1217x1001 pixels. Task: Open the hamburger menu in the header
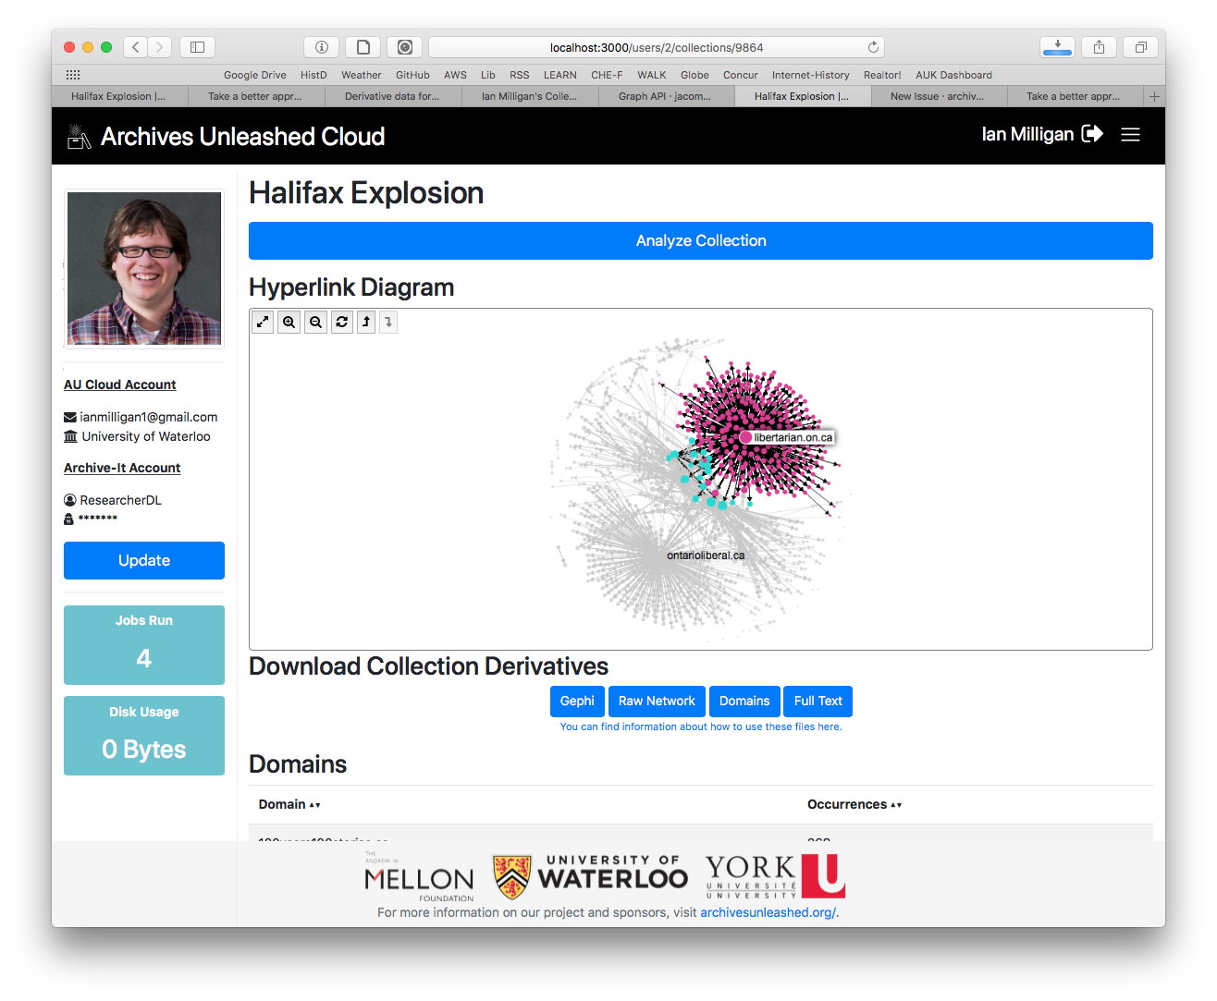pos(1130,135)
